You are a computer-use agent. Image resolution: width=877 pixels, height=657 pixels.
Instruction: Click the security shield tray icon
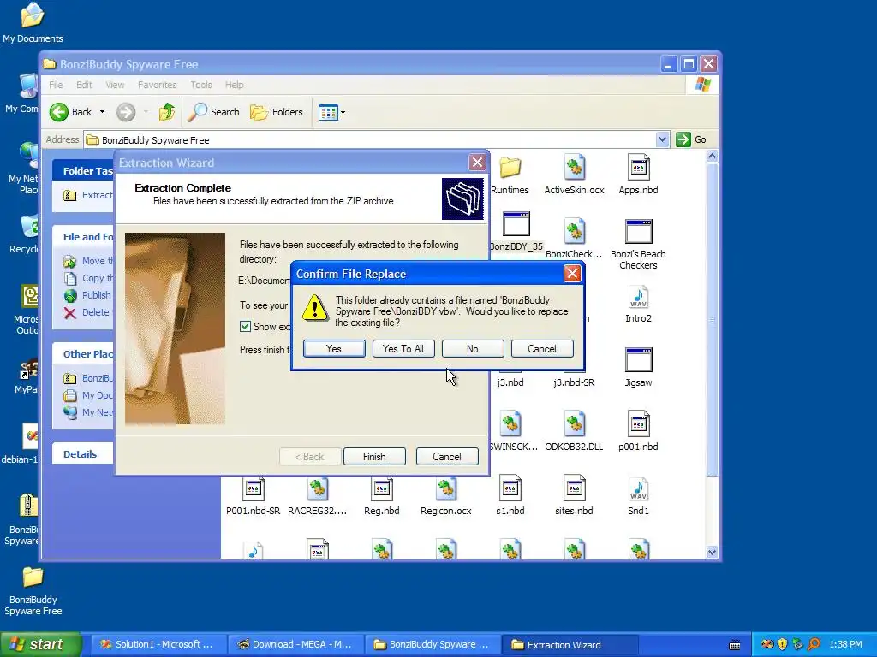pyautogui.click(x=783, y=645)
